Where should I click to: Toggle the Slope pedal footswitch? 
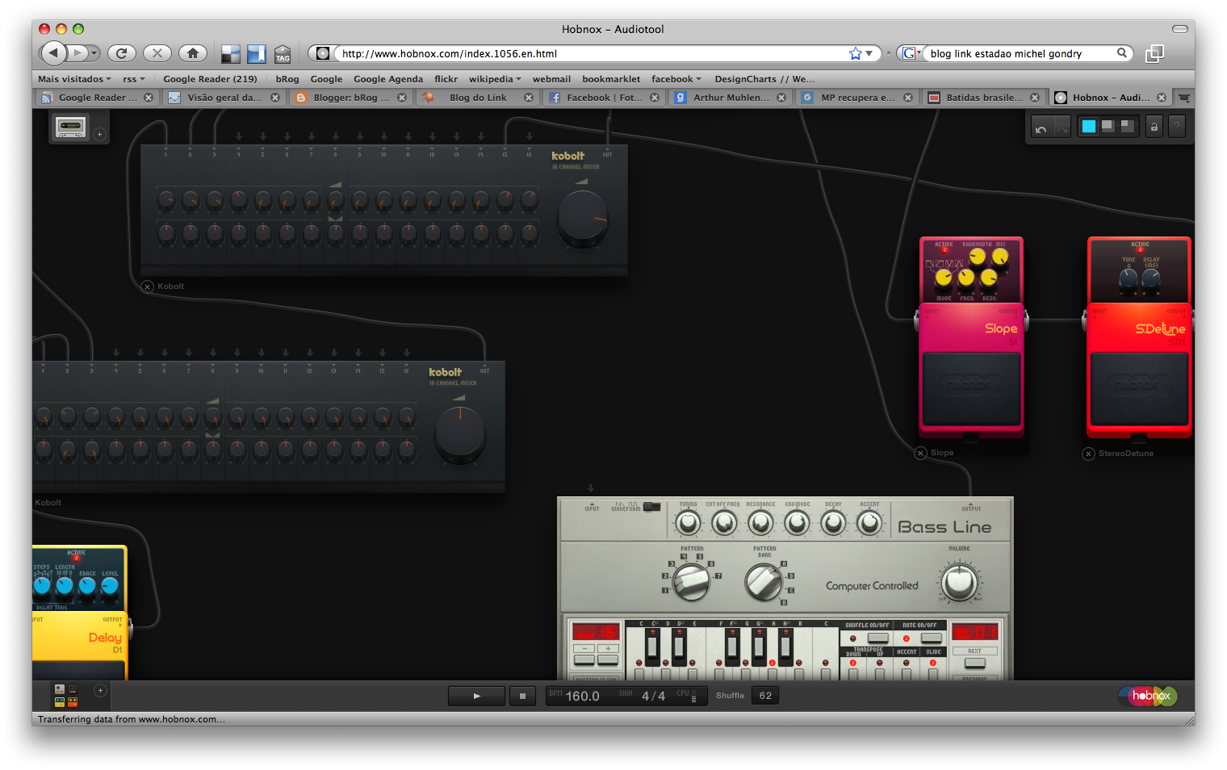pyautogui.click(x=971, y=389)
